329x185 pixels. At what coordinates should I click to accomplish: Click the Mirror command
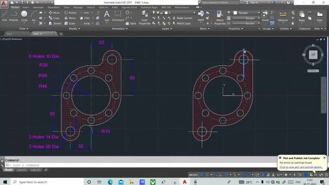(x=70, y=18)
